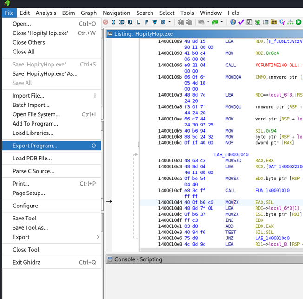This screenshot has height=299, width=303.
Task: Open the Edit menu
Action: (25, 13)
